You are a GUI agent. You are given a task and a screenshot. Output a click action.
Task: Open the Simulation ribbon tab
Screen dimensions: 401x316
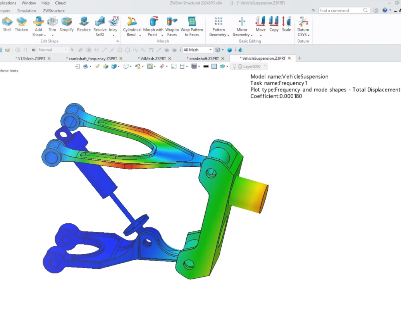tap(26, 11)
